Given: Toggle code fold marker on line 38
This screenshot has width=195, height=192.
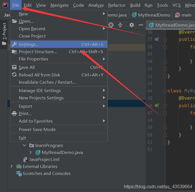Looking at the screenshot, I should (x=165, y=47).
